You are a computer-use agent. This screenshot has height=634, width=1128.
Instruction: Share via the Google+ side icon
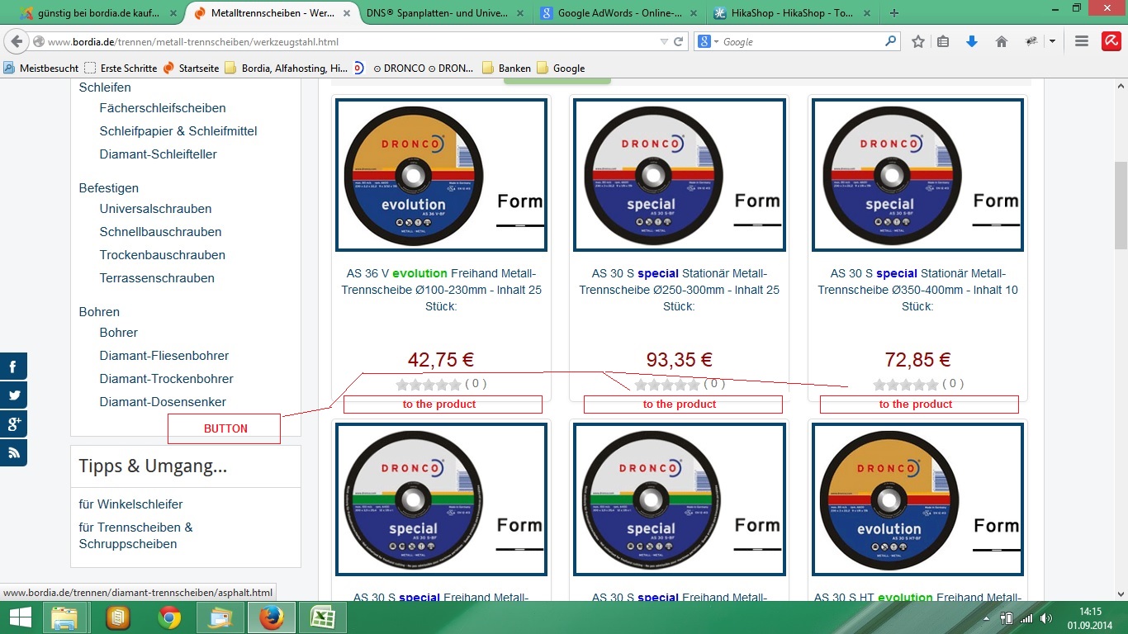click(13, 424)
